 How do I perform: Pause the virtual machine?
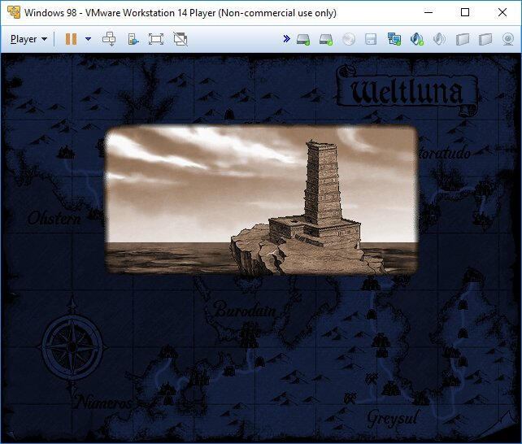[x=71, y=39]
